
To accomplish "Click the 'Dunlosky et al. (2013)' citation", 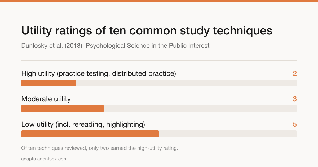I will pos(52,46).
